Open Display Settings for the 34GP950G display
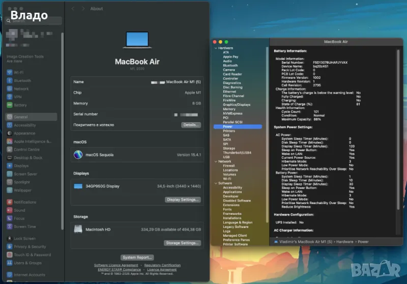Screen dimensions: 407x284 [x=183, y=200]
